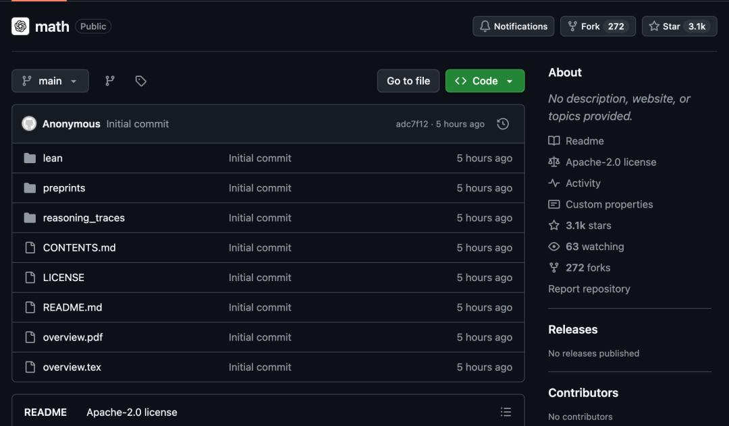Click the Anonymous author avatar
The image size is (729, 426).
[x=29, y=124]
